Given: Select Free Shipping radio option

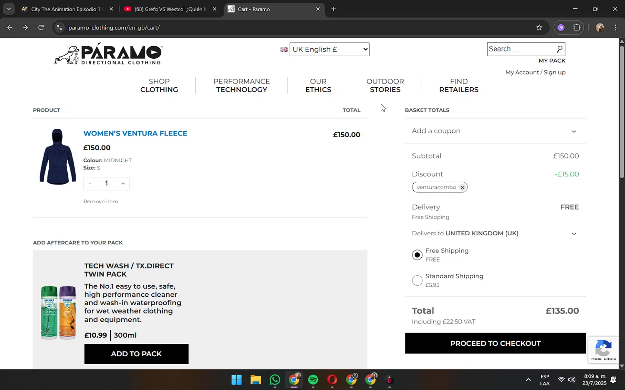Looking at the screenshot, I should [417, 255].
